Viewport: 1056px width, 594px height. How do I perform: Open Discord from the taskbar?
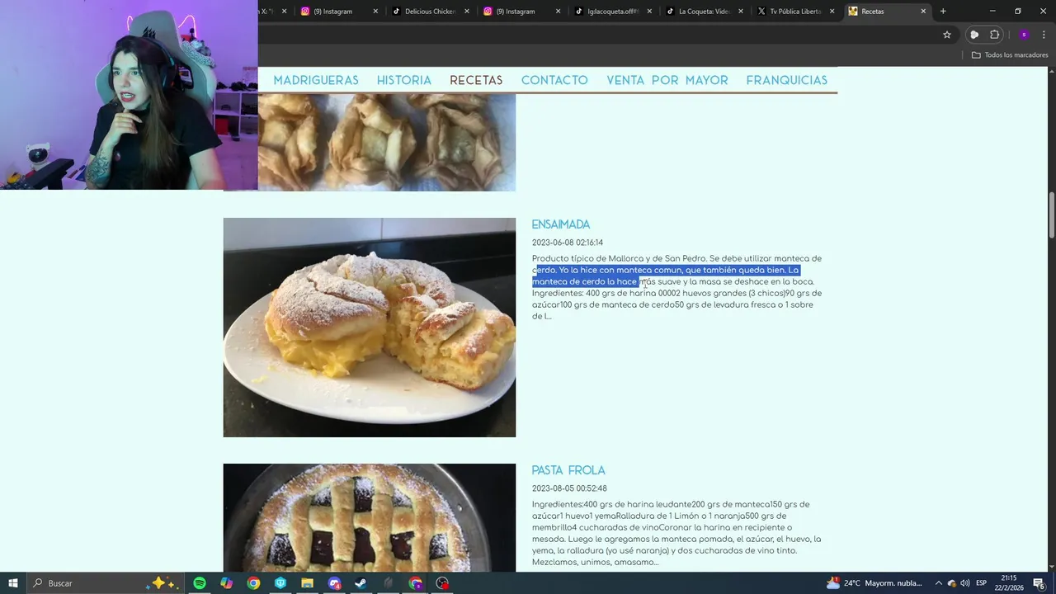(334, 583)
